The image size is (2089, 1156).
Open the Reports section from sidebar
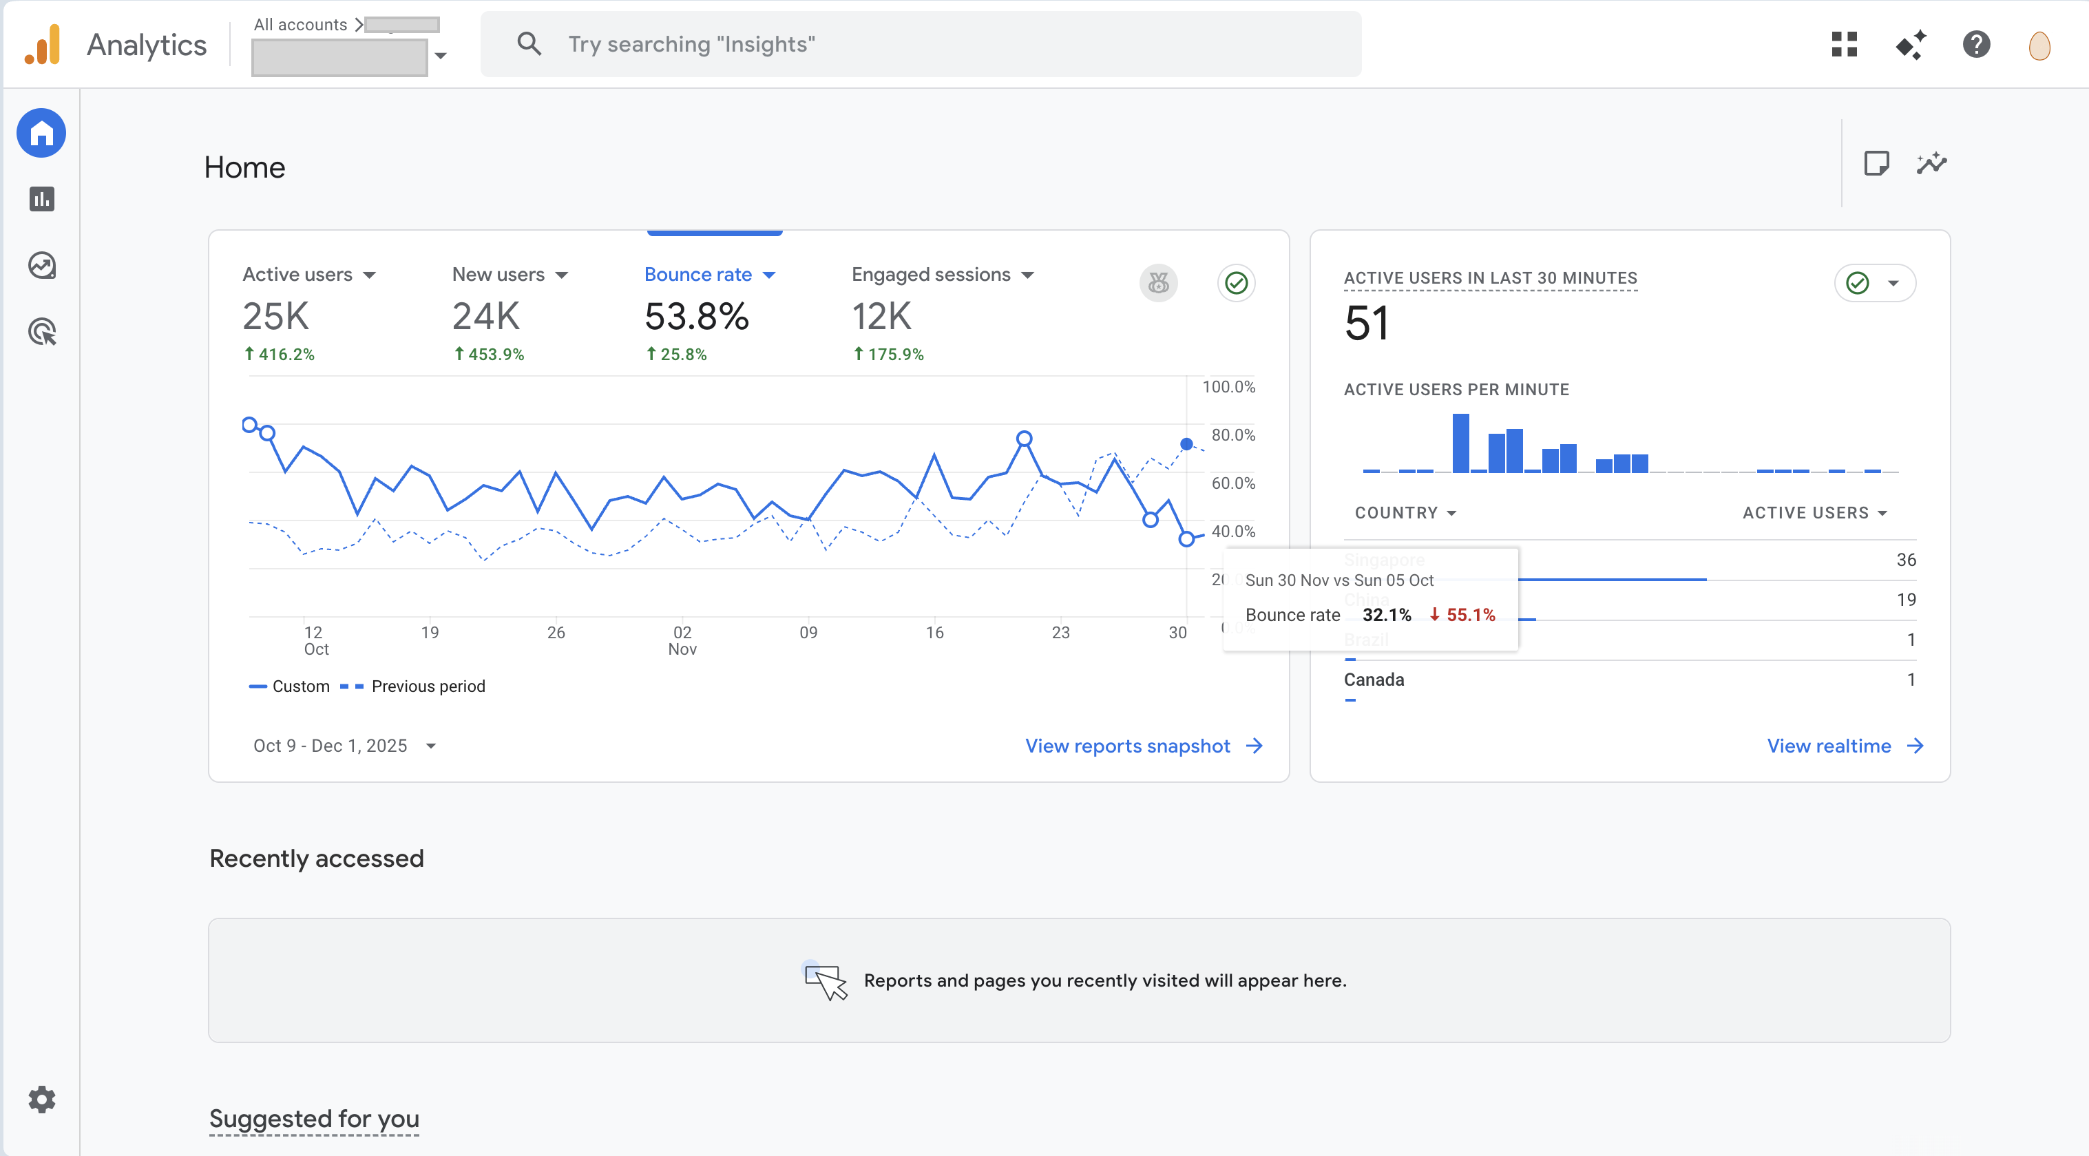41,198
